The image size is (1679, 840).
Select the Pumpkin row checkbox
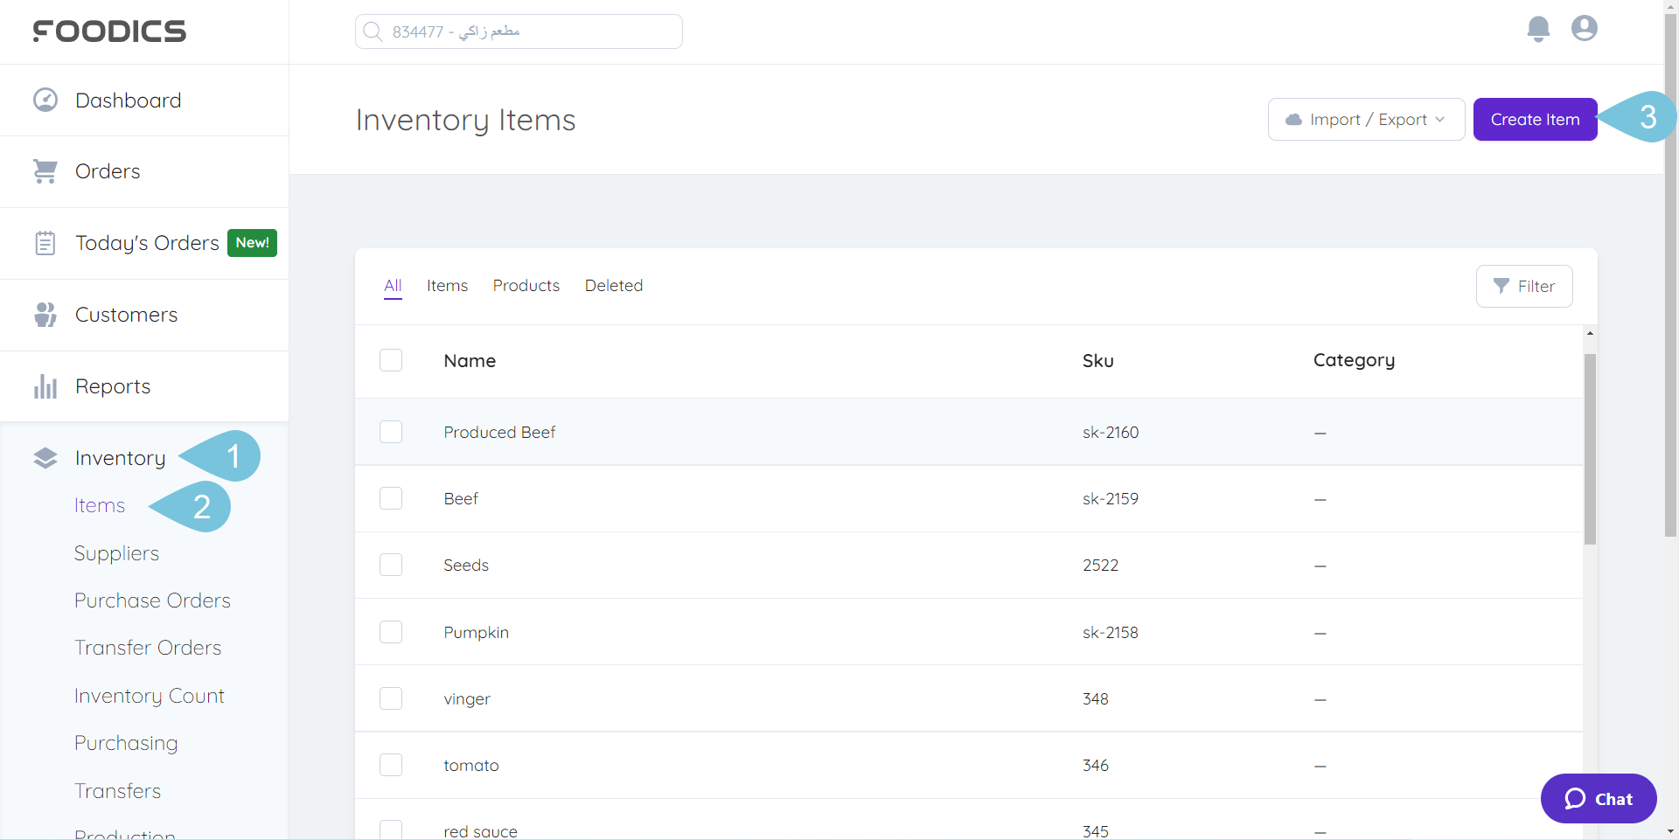pos(391,632)
